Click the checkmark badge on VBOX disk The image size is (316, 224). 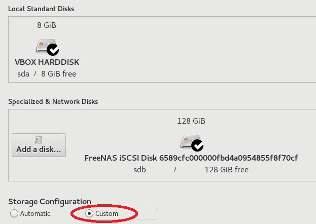pyautogui.click(x=53, y=50)
